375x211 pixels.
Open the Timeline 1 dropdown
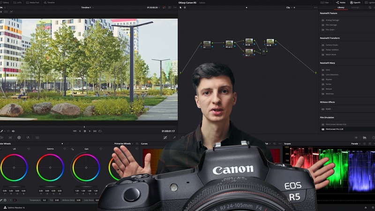coord(88,8)
